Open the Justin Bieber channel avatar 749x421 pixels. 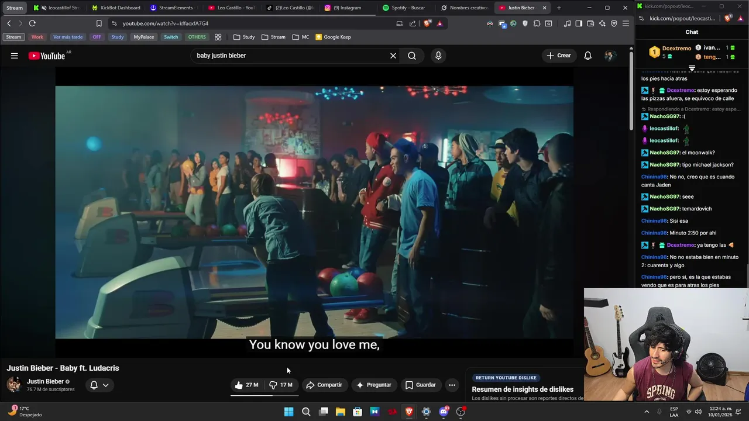[14, 385]
